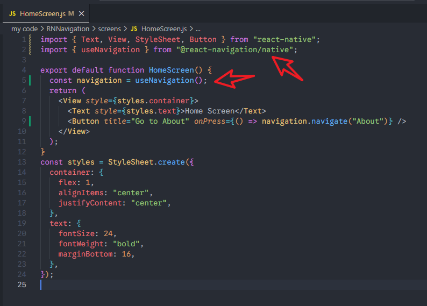Image resolution: width=427 pixels, height=306 pixels.
Task: Expand the breadcrumb ellipsis symbol list
Action: pyautogui.click(x=198, y=29)
